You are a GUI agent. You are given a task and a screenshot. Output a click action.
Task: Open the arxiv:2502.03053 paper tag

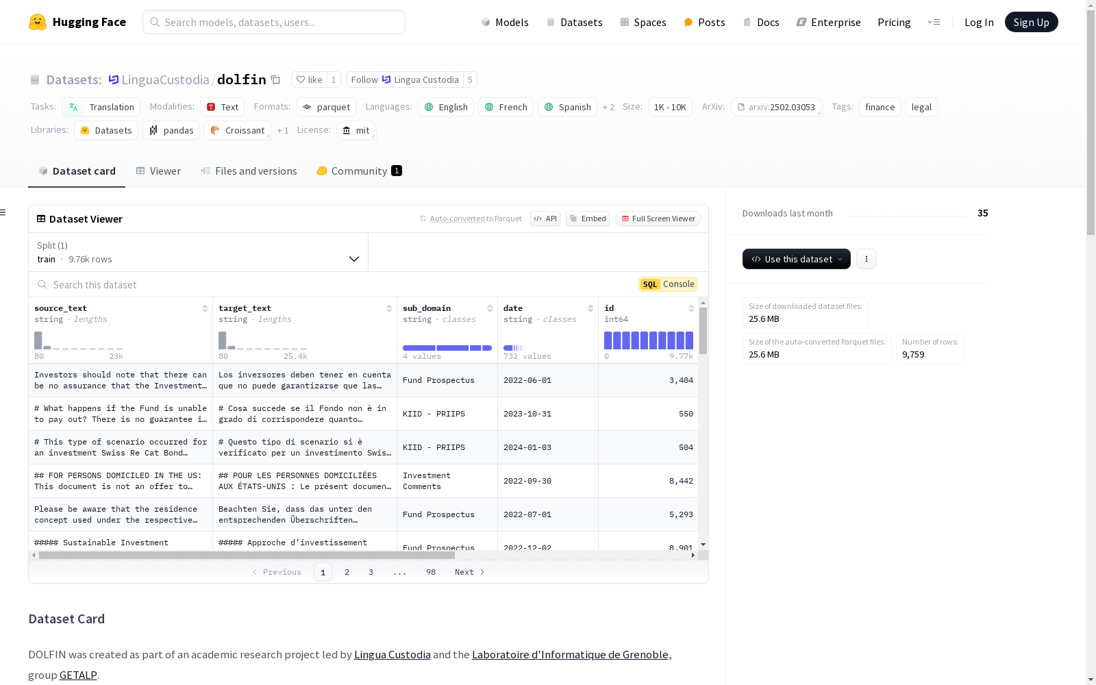[x=776, y=107]
